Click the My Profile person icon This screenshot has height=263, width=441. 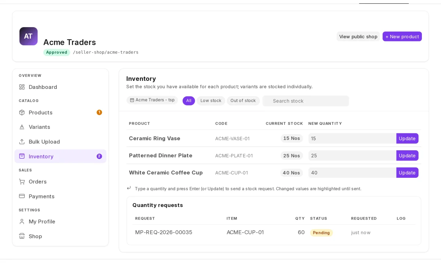click(22, 221)
